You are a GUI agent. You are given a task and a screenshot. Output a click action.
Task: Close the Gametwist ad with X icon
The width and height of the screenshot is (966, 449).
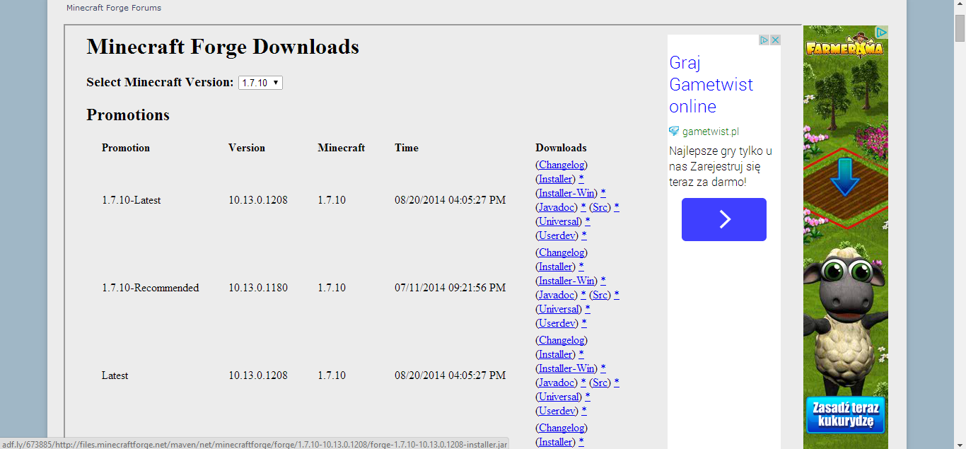[x=775, y=40]
